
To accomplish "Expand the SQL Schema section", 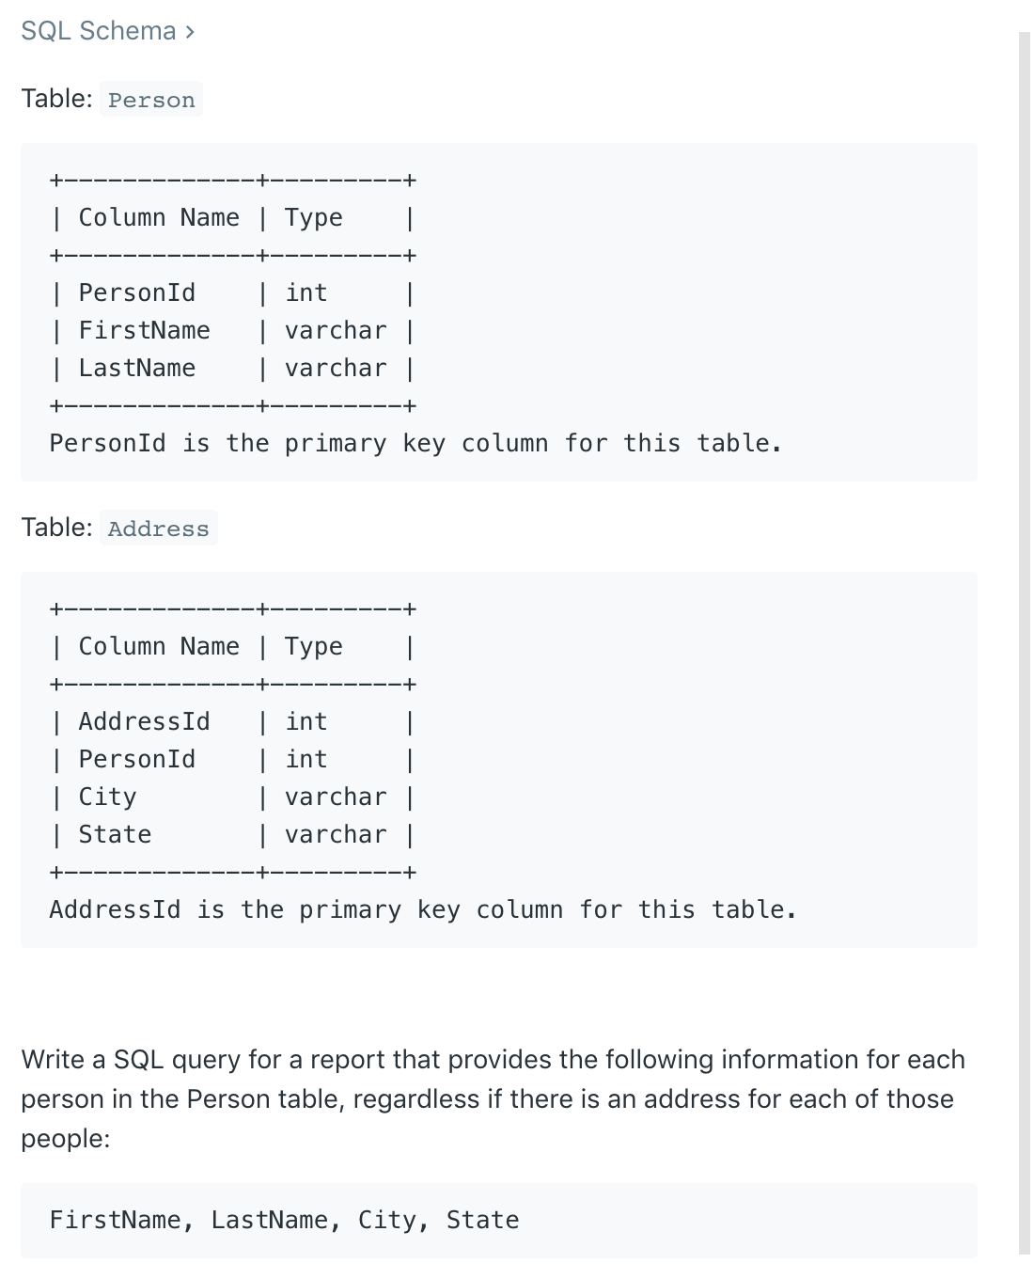I will click(107, 31).
